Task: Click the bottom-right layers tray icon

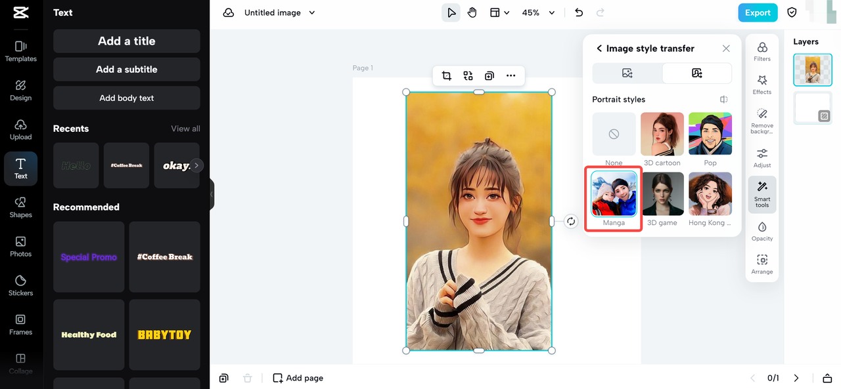Action: coord(827,378)
